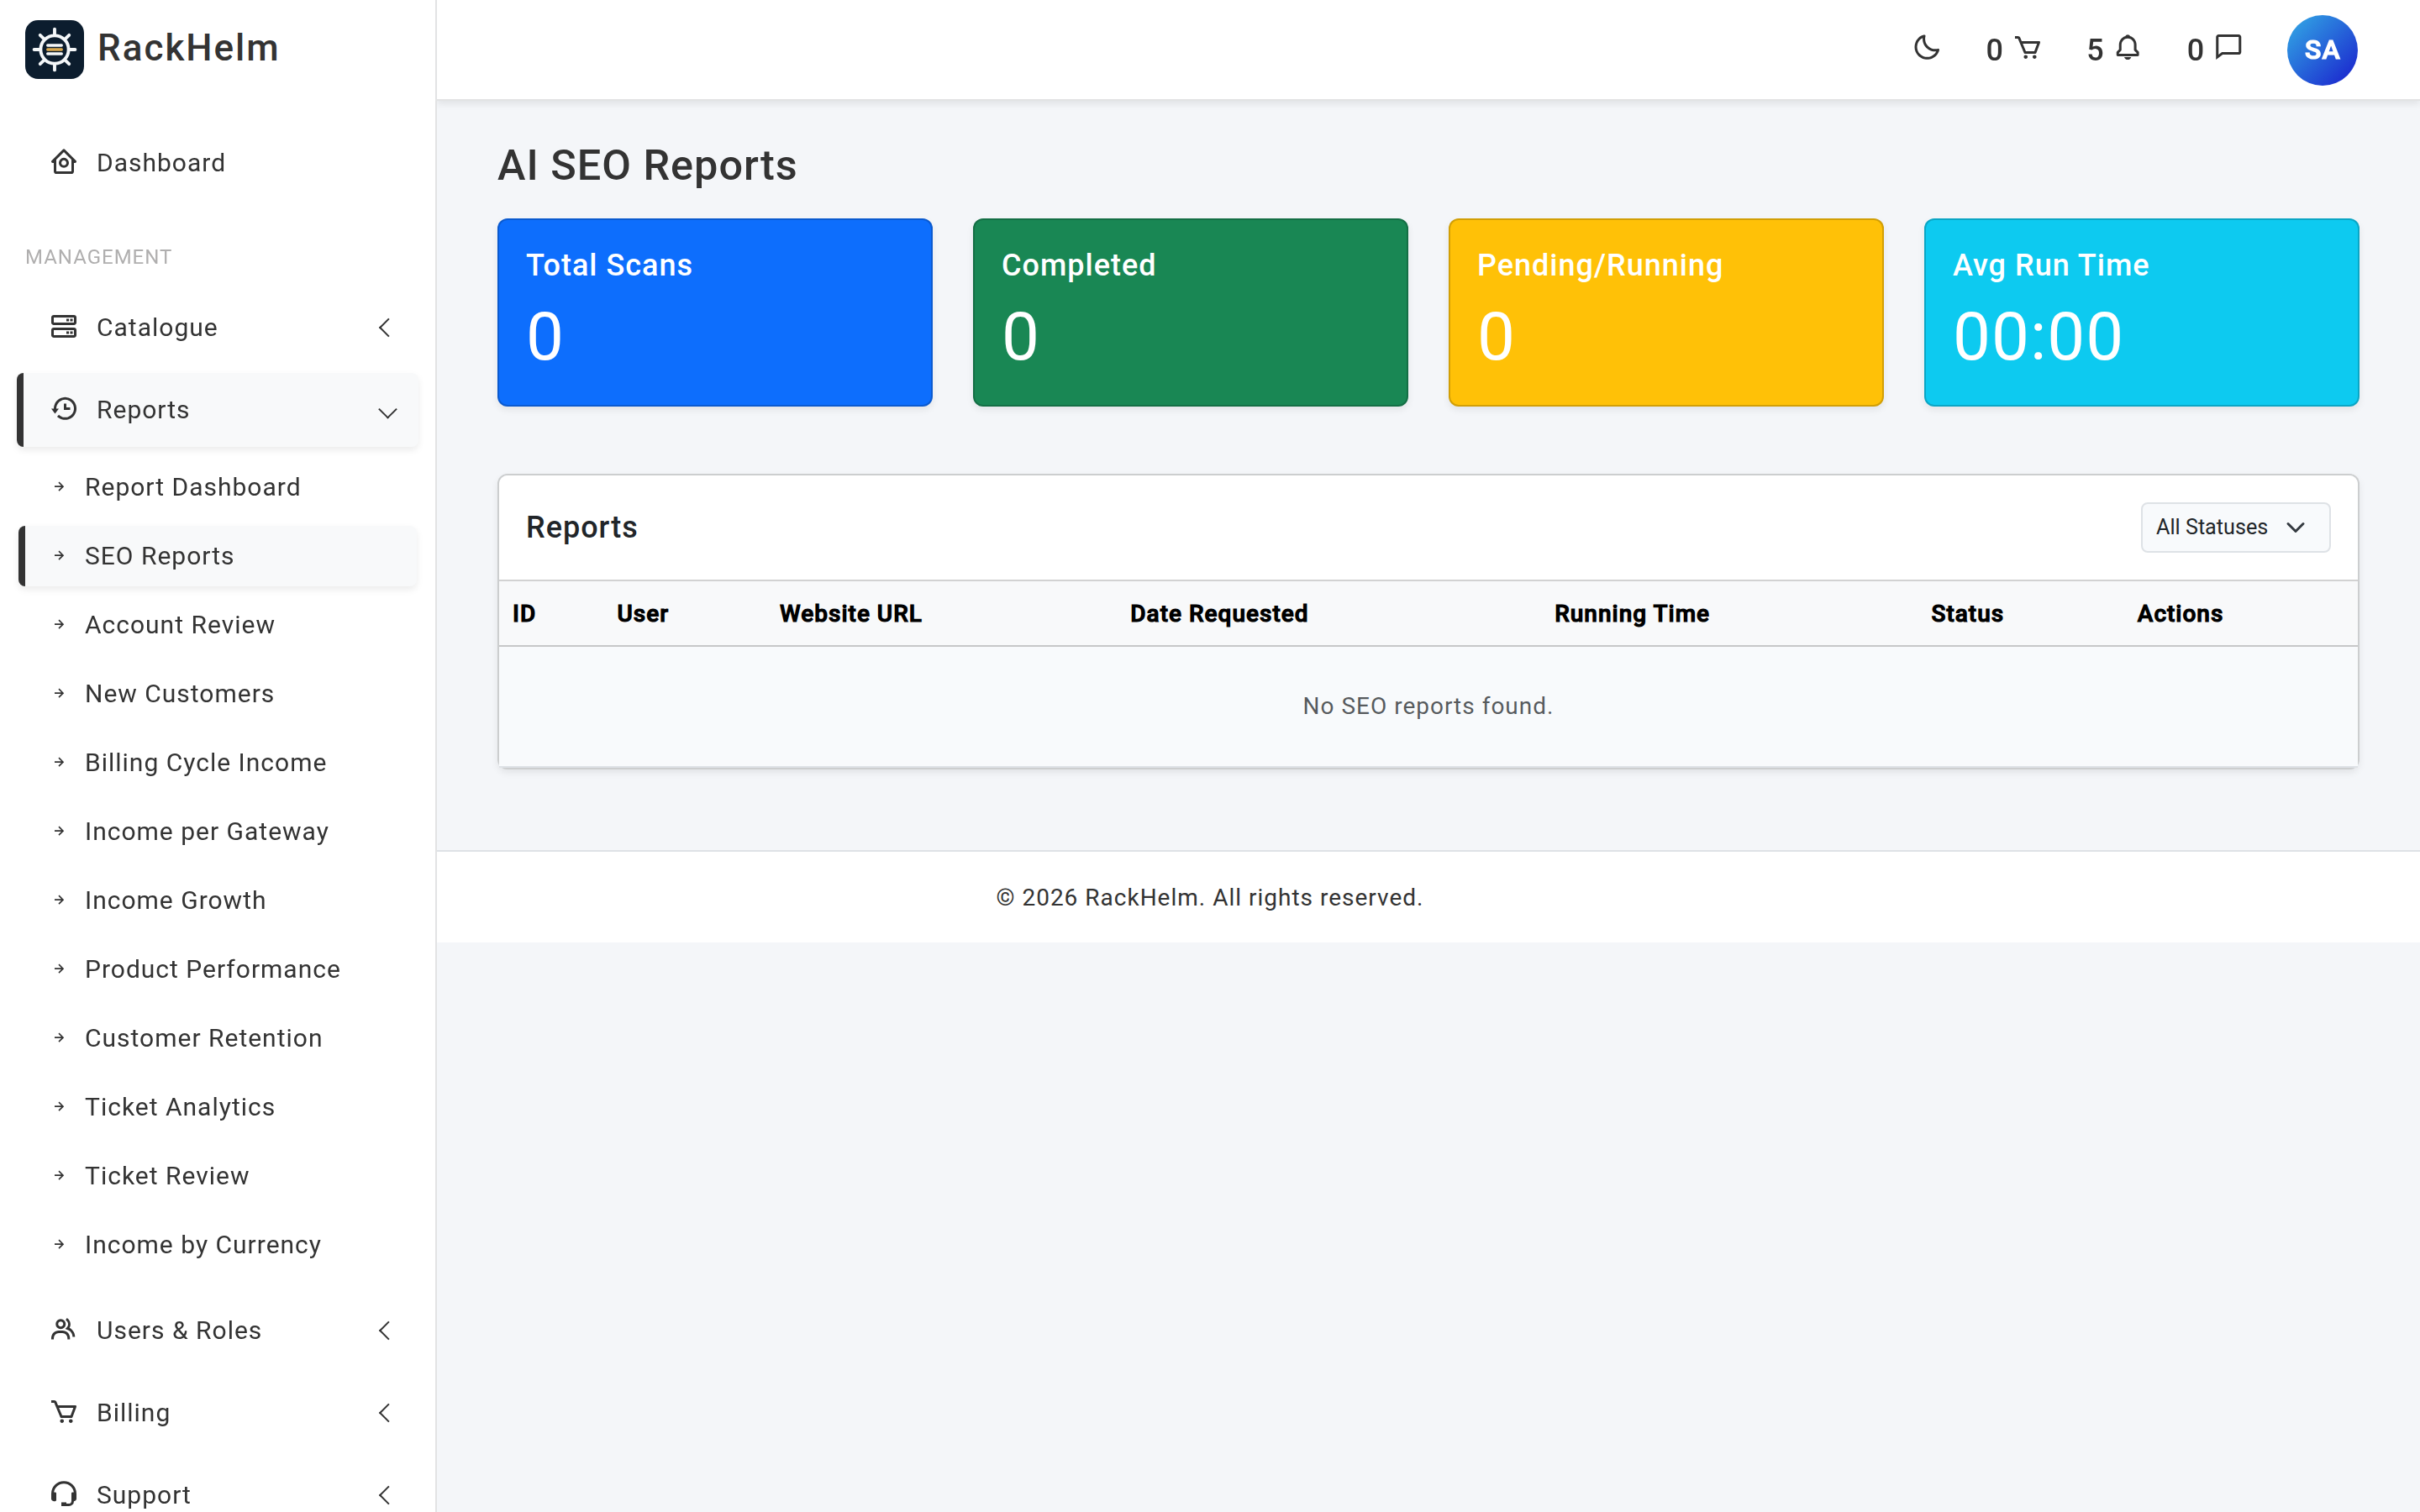This screenshot has width=2420, height=1512.
Task: Click the RackHelm helm logo icon
Action: pos(54,49)
